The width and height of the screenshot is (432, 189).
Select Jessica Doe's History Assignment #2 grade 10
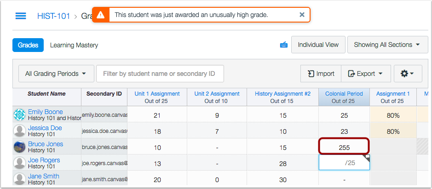(x=282, y=131)
